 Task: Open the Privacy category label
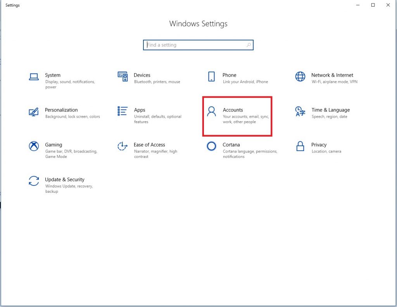coord(319,145)
